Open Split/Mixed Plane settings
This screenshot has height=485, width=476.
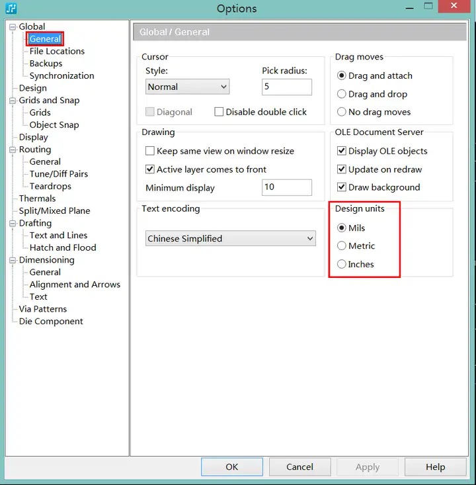pyautogui.click(x=54, y=210)
